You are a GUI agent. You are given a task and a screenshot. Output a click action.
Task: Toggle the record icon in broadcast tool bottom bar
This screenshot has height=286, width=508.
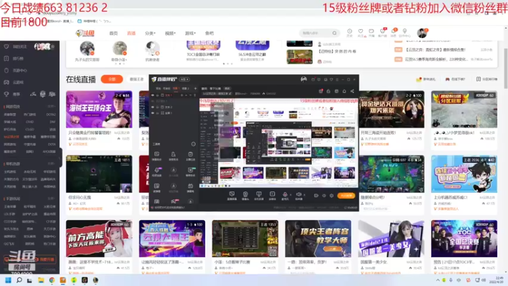316,196
